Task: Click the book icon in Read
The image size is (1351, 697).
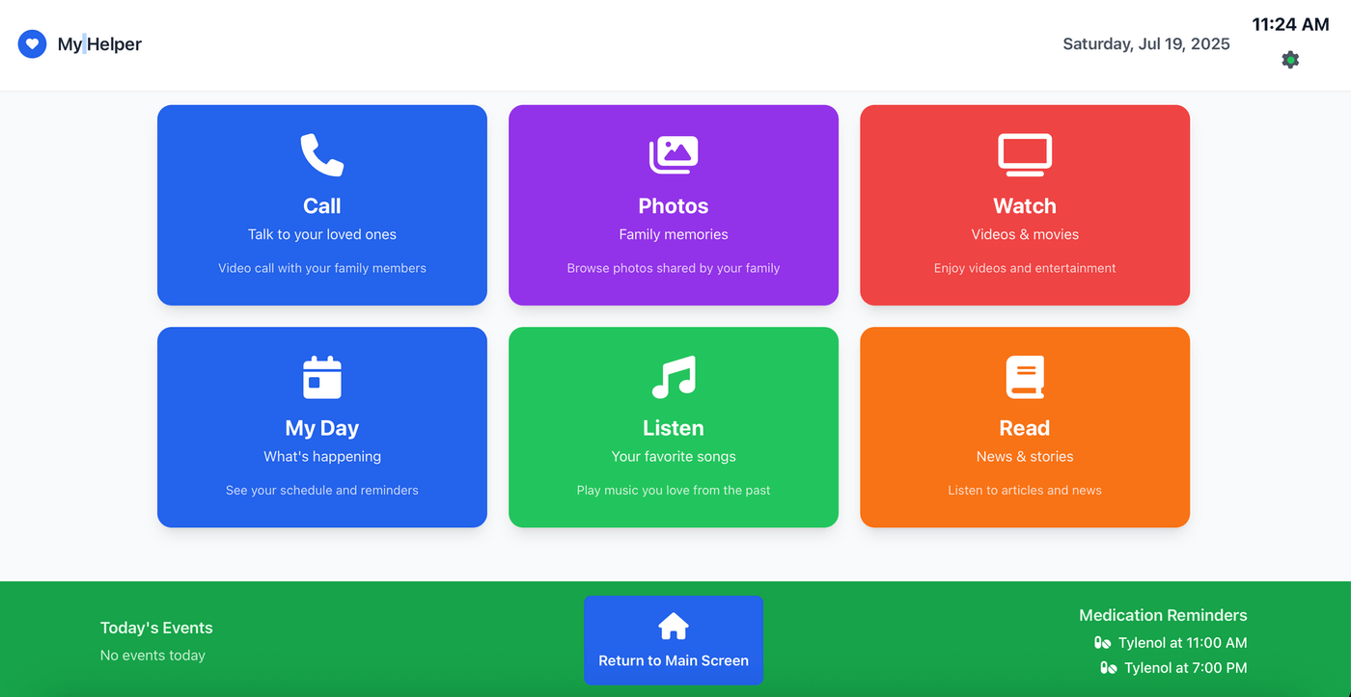Action: coord(1024,377)
